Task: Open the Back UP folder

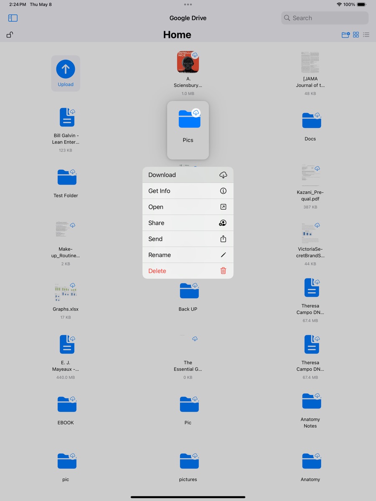Action: (x=189, y=291)
